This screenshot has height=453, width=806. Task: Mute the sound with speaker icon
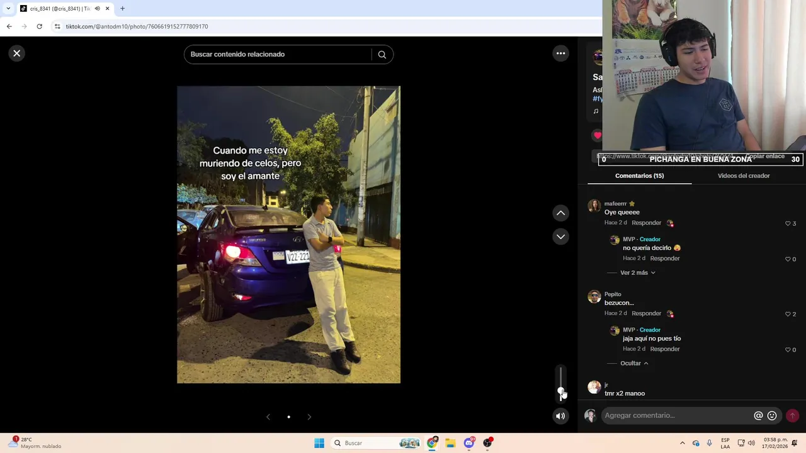pyautogui.click(x=560, y=416)
